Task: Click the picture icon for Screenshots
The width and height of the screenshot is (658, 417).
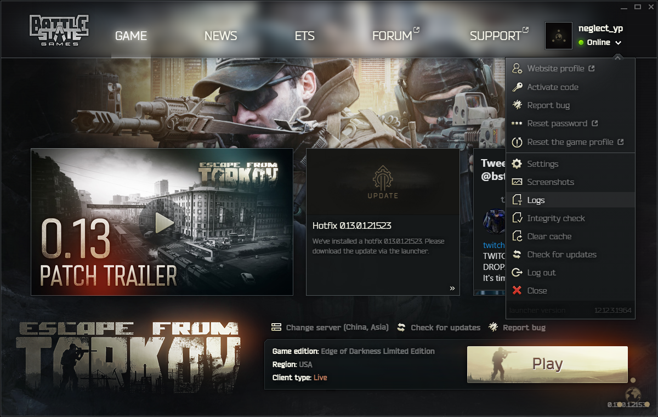Action: coord(517,182)
